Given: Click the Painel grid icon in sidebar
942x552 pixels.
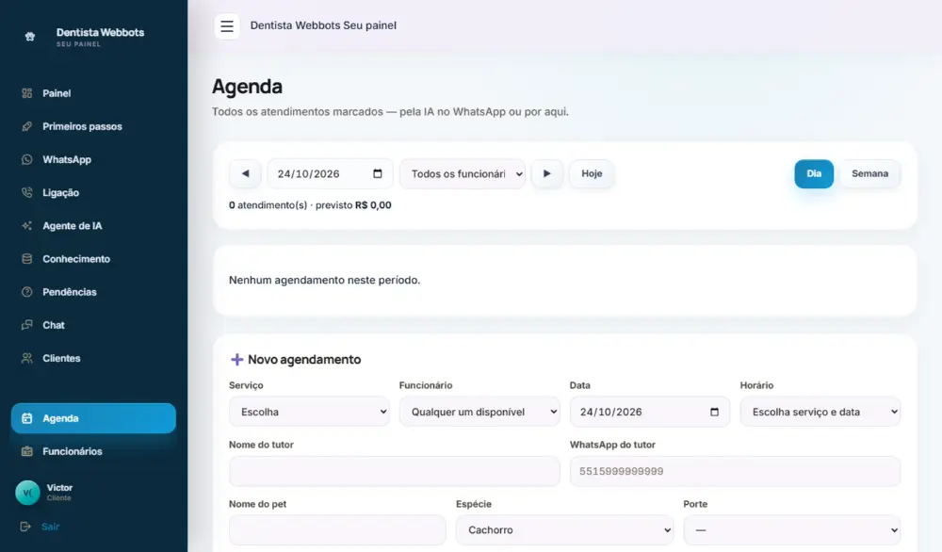Looking at the screenshot, I should click(27, 93).
